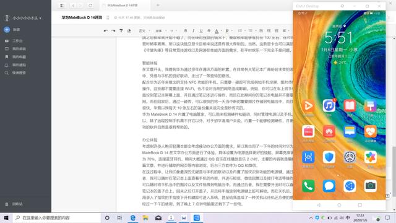396x223 pixels.
Task: Apply the text highlight color button
Action: [x=227, y=31]
